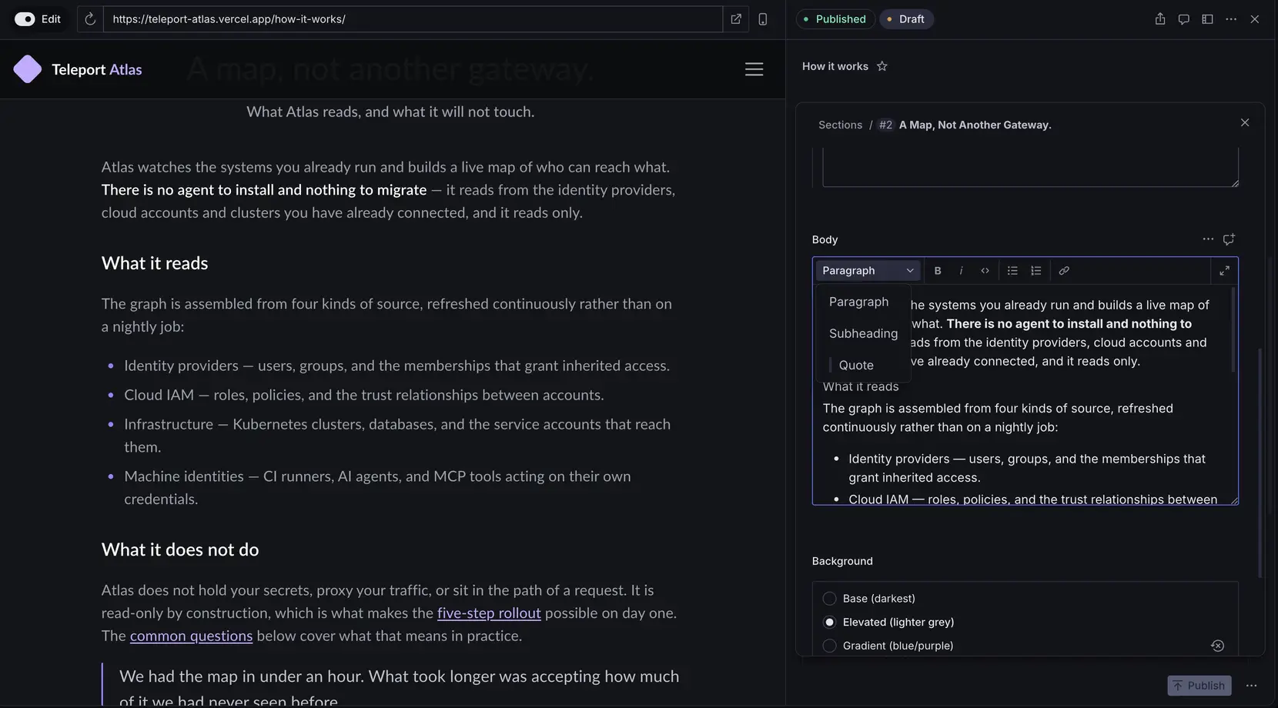Open the comments panel icon

(x=1184, y=19)
